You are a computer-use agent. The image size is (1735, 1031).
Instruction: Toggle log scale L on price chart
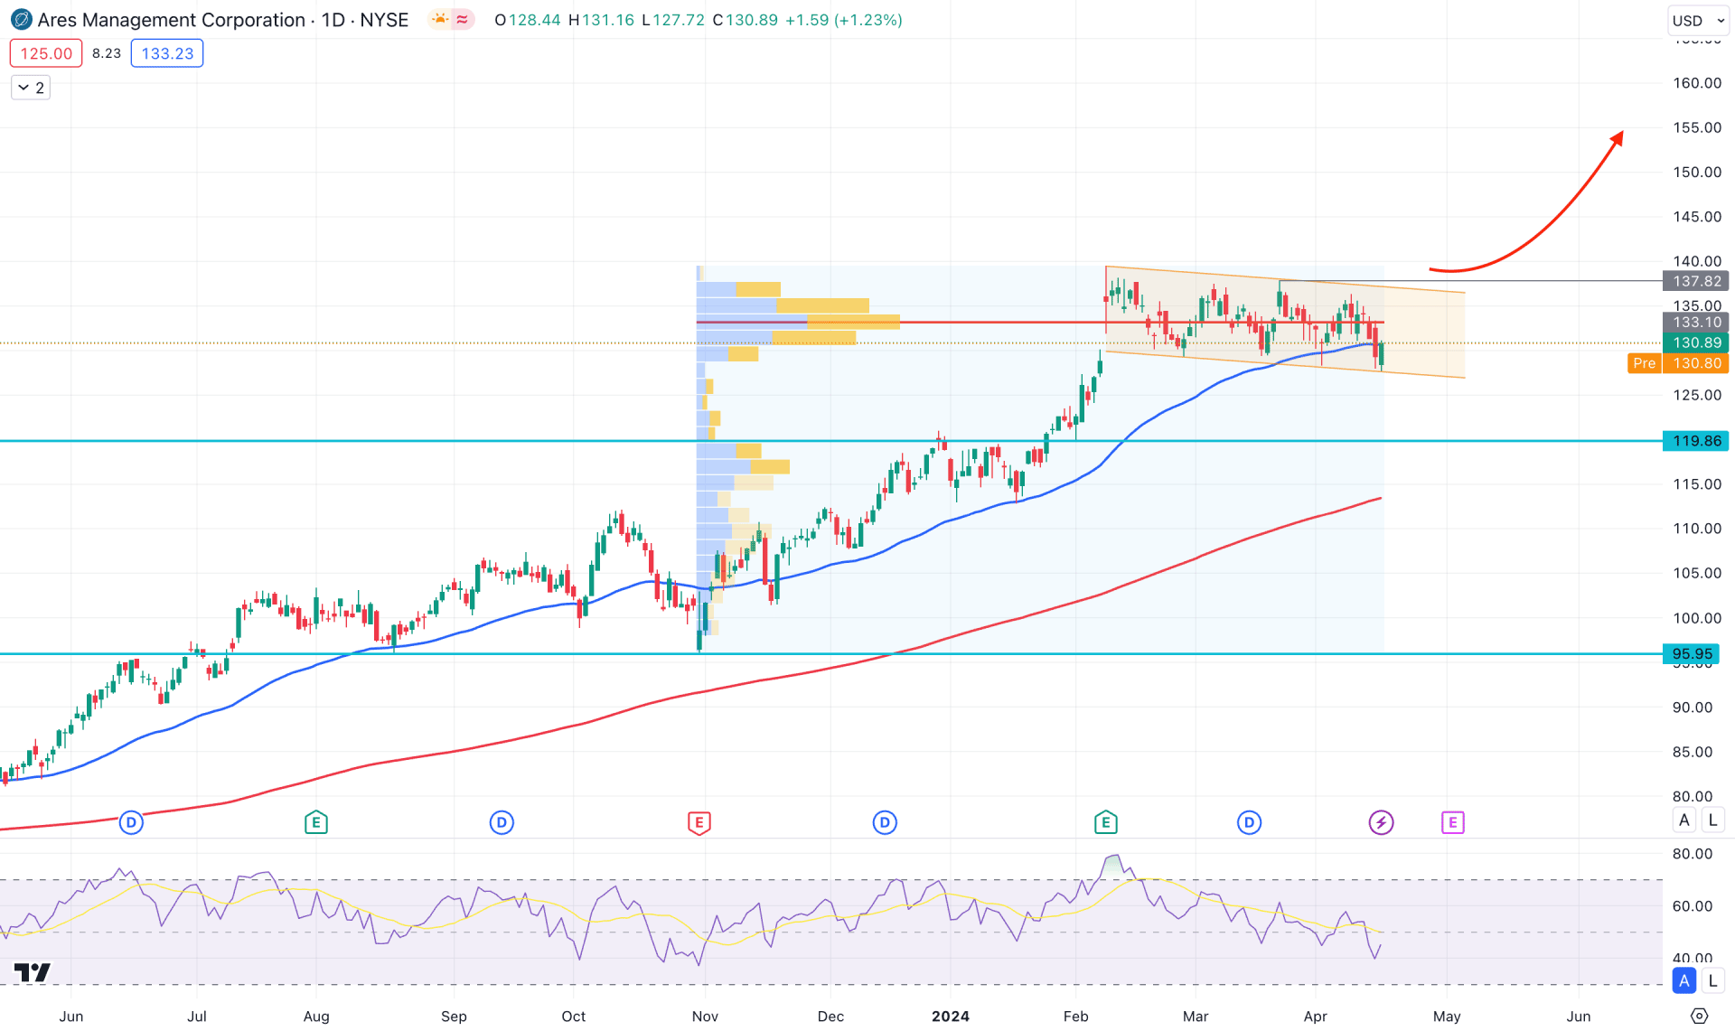1712,820
